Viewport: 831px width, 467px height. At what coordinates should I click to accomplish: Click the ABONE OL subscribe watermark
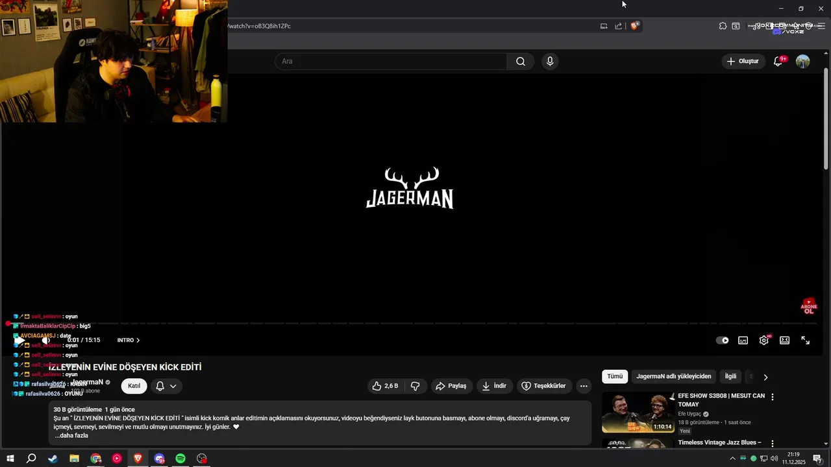tap(809, 306)
